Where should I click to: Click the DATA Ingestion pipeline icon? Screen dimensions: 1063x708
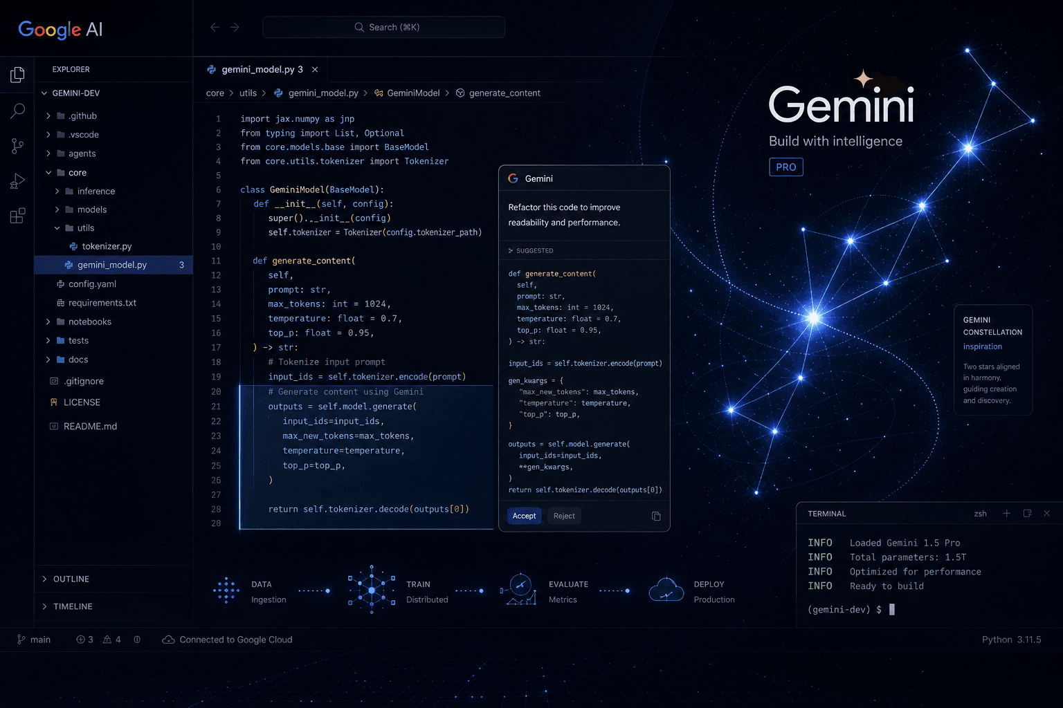(226, 590)
